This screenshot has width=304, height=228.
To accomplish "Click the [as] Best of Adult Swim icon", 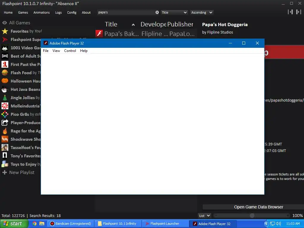I will coord(5,56).
